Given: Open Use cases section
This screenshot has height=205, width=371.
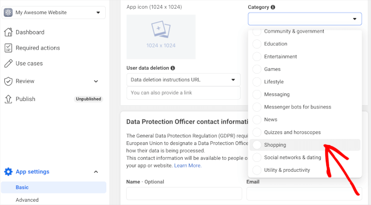Looking at the screenshot, I should (x=29, y=63).
